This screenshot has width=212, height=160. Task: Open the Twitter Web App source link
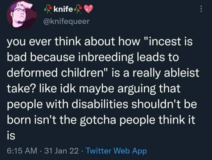tap(117, 151)
